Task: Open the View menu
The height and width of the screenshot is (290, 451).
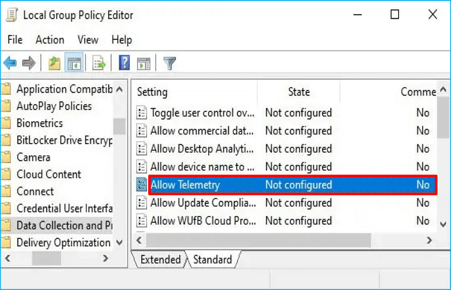Action: click(88, 40)
